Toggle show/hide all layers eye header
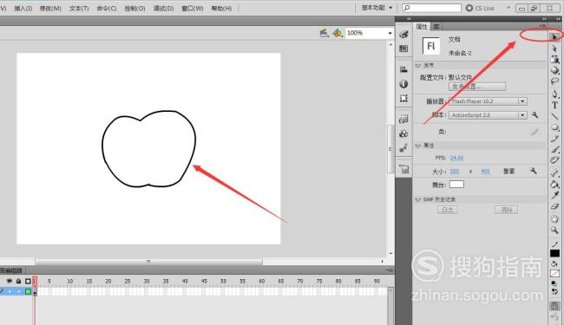The width and height of the screenshot is (564, 325). (10, 281)
